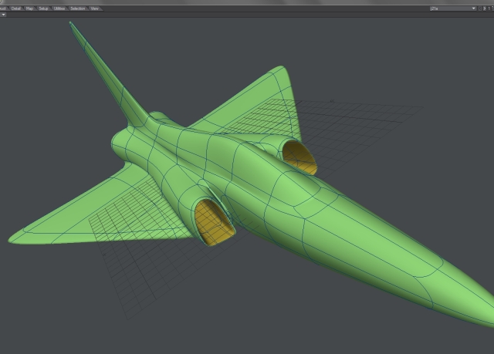
Task: Click the right yellow engine intake
Action: click(302, 158)
